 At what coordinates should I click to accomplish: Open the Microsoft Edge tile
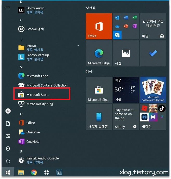pos(99,53)
